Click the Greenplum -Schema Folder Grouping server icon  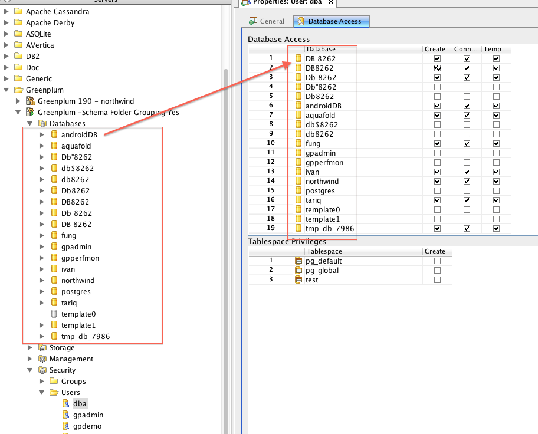point(31,112)
